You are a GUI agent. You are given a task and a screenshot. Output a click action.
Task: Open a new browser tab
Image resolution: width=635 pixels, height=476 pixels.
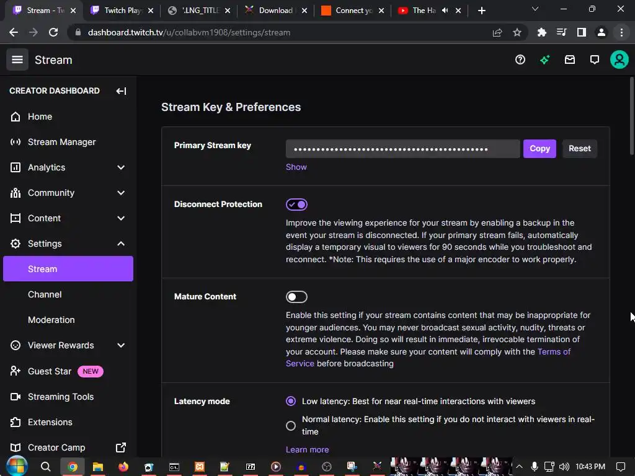coord(481,11)
